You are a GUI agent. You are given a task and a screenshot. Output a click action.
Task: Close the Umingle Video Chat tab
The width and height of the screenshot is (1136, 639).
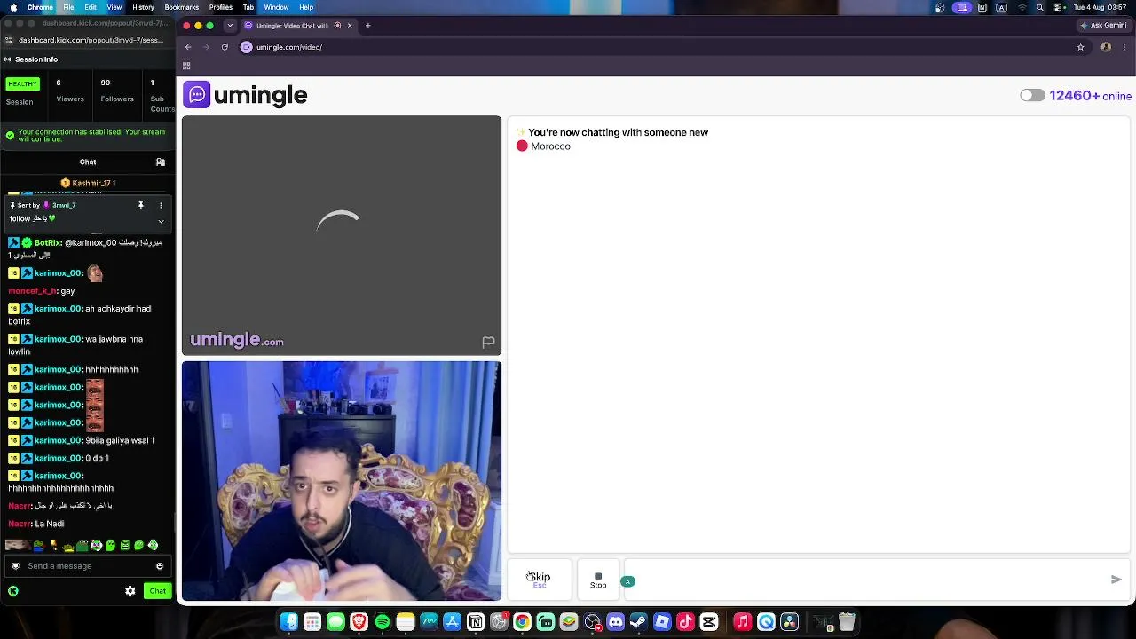click(350, 25)
